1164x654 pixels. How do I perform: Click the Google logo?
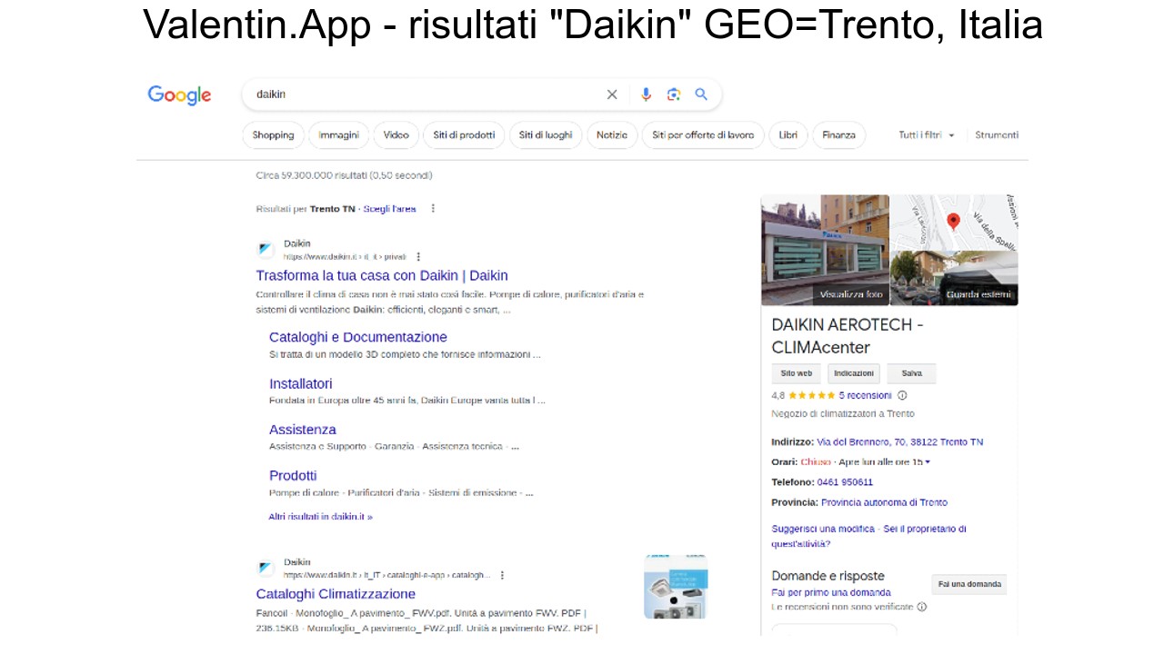179,95
